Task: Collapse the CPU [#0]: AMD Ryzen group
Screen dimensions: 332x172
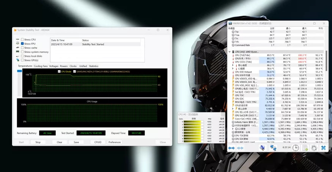Action: [230, 52]
